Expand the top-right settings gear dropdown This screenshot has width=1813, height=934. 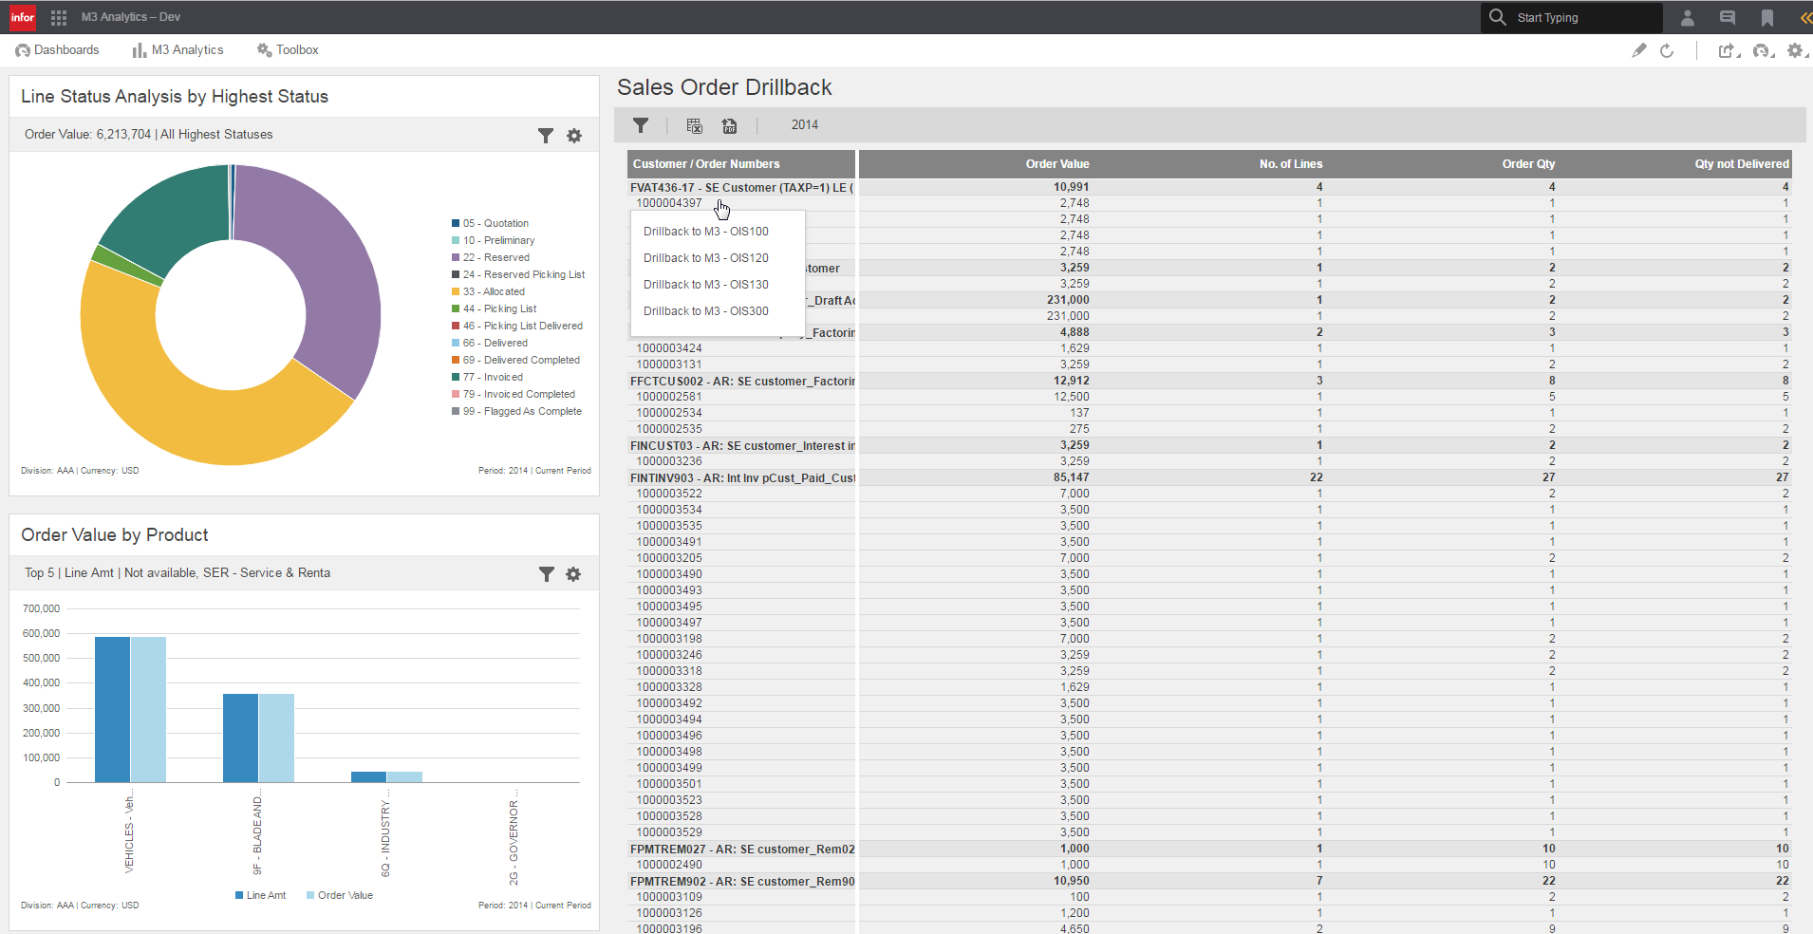(1795, 50)
